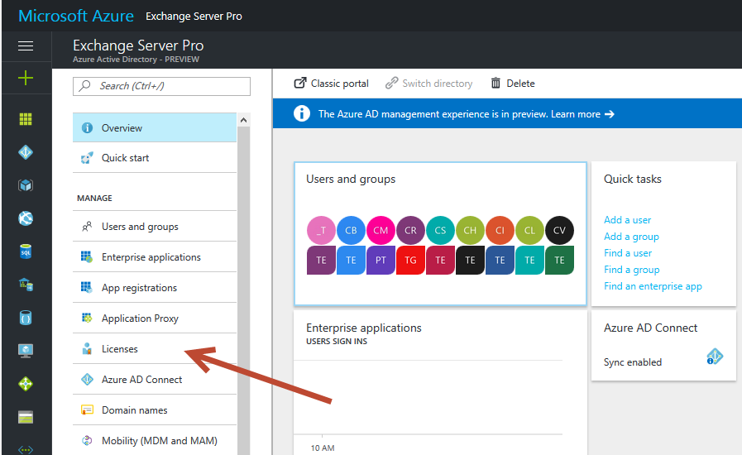This screenshot has height=455, width=742.
Task: Click the _T user avatar
Action: tap(321, 231)
